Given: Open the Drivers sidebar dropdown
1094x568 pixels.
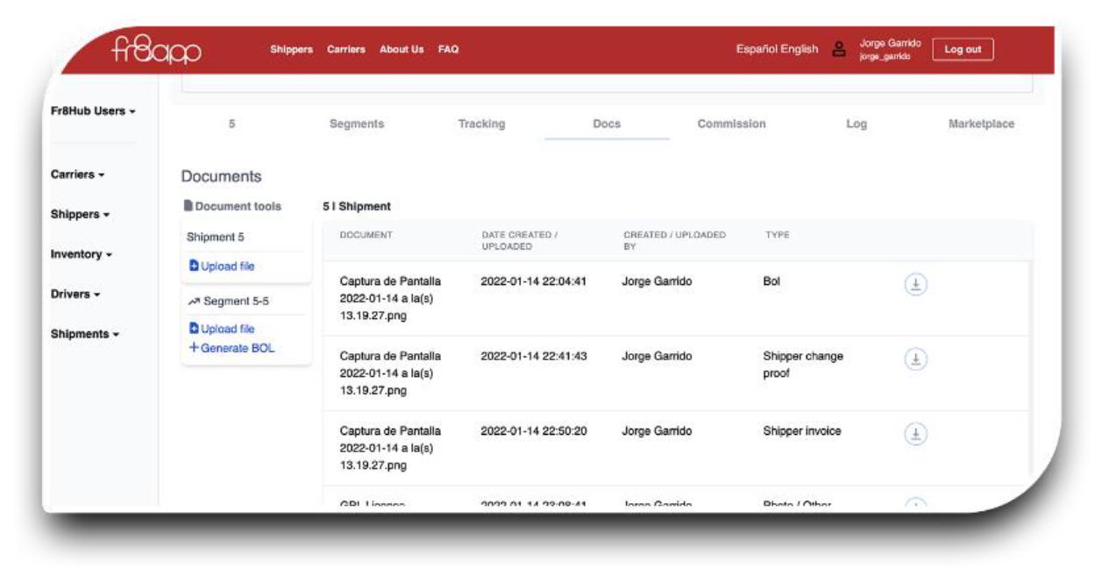Looking at the screenshot, I should coord(75,295).
